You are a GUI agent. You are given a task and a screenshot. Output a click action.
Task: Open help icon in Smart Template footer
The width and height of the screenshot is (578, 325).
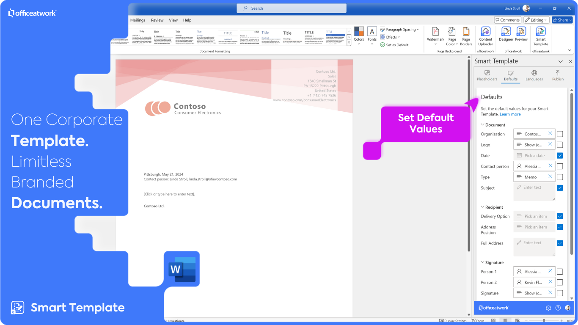(x=558, y=308)
